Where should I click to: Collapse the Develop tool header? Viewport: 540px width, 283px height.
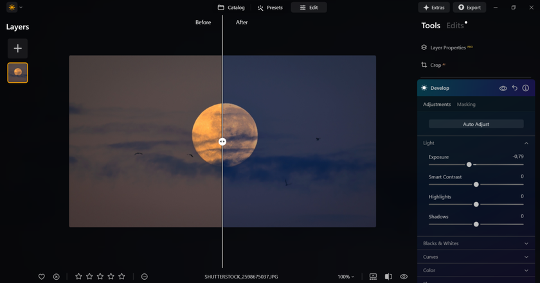pos(440,88)
